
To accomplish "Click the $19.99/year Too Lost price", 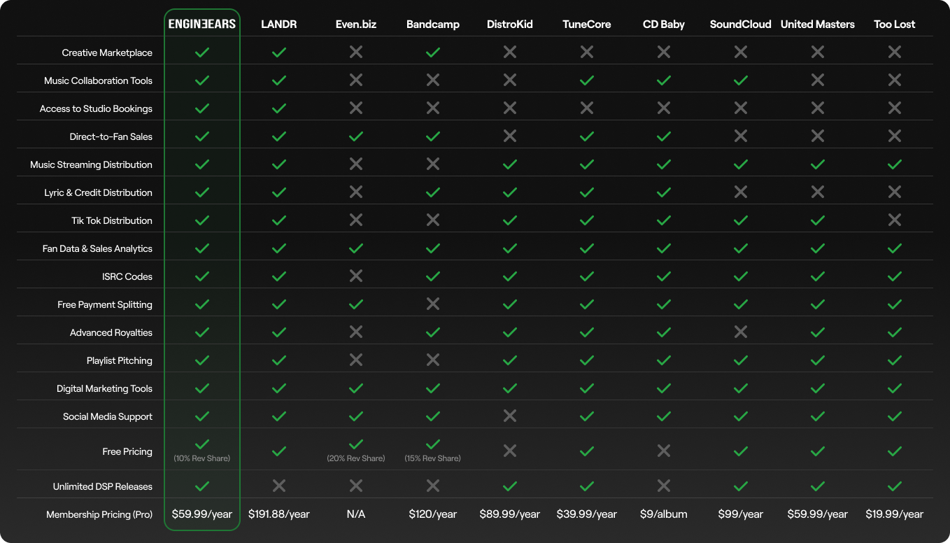I will [x=895, y=514].
